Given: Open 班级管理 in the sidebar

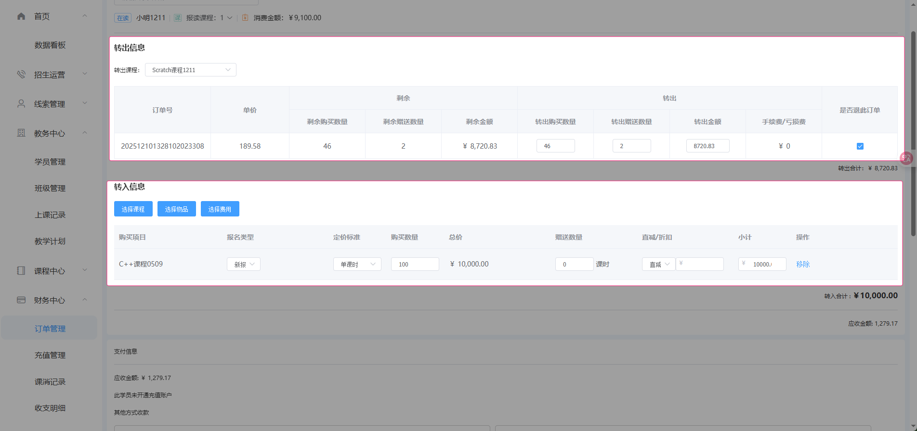Looking at the screenshot, I should pos(50,189).
